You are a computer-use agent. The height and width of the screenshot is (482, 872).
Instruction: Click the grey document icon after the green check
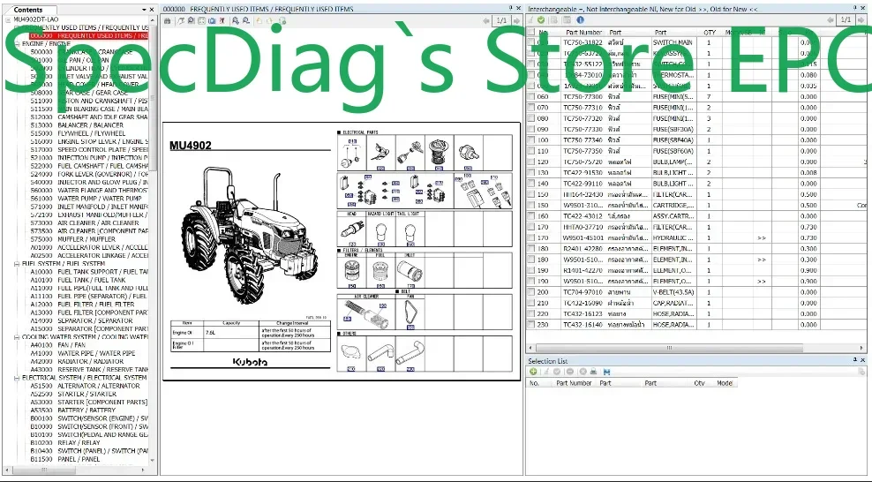coord(553,20)
